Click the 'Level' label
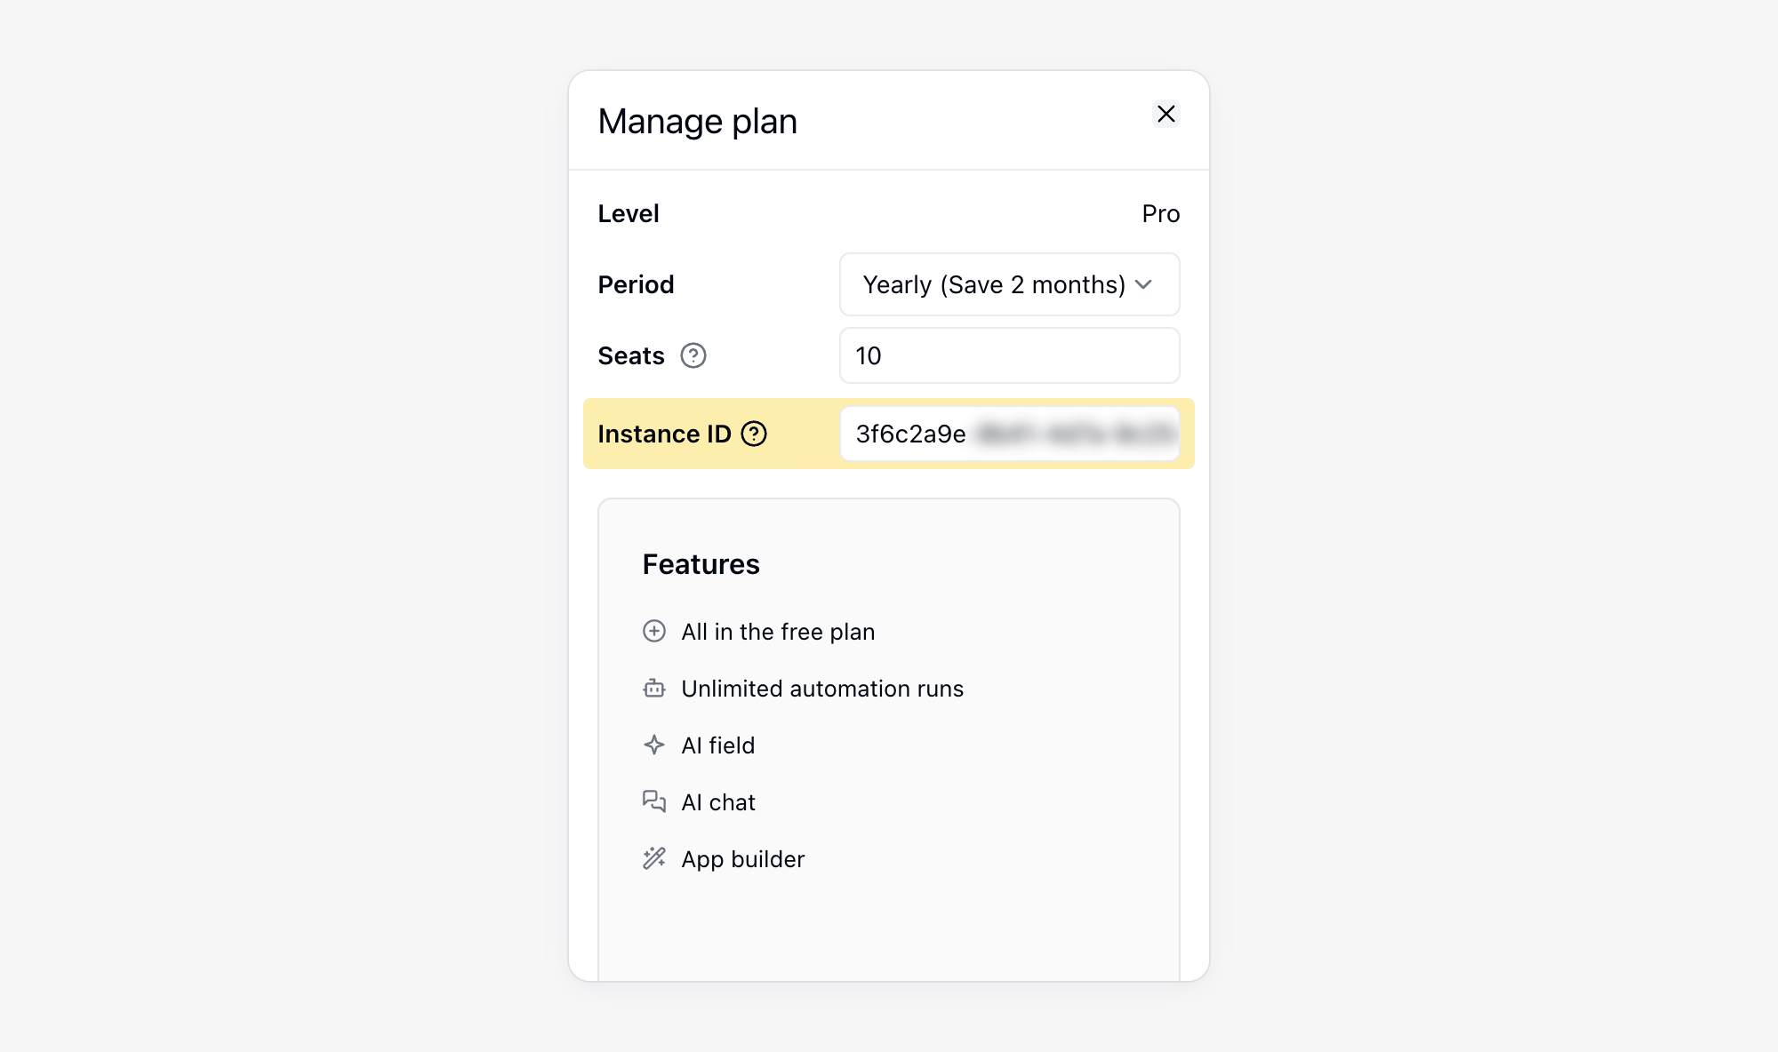 [x=629, y=213]
